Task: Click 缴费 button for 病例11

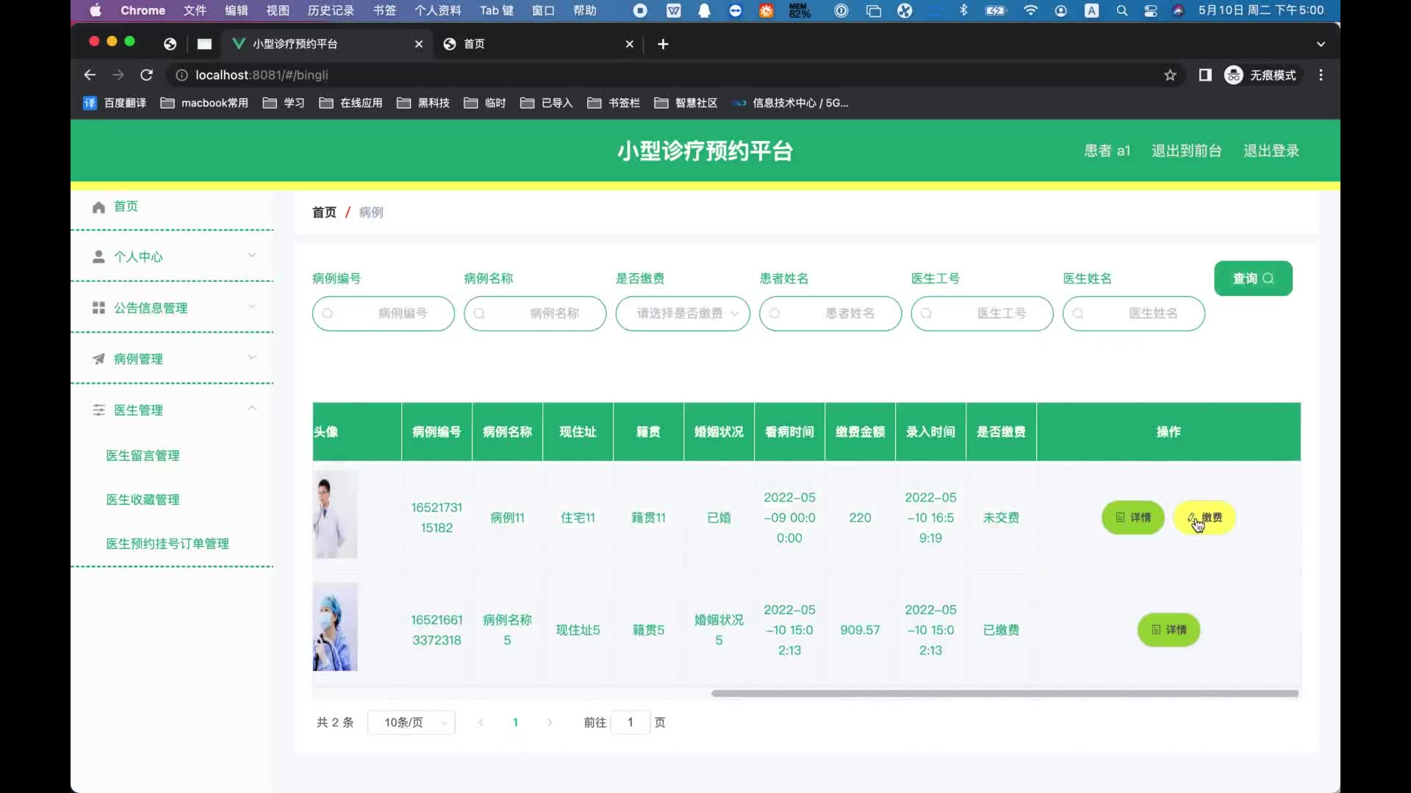Action: [x=1204, y=518]
